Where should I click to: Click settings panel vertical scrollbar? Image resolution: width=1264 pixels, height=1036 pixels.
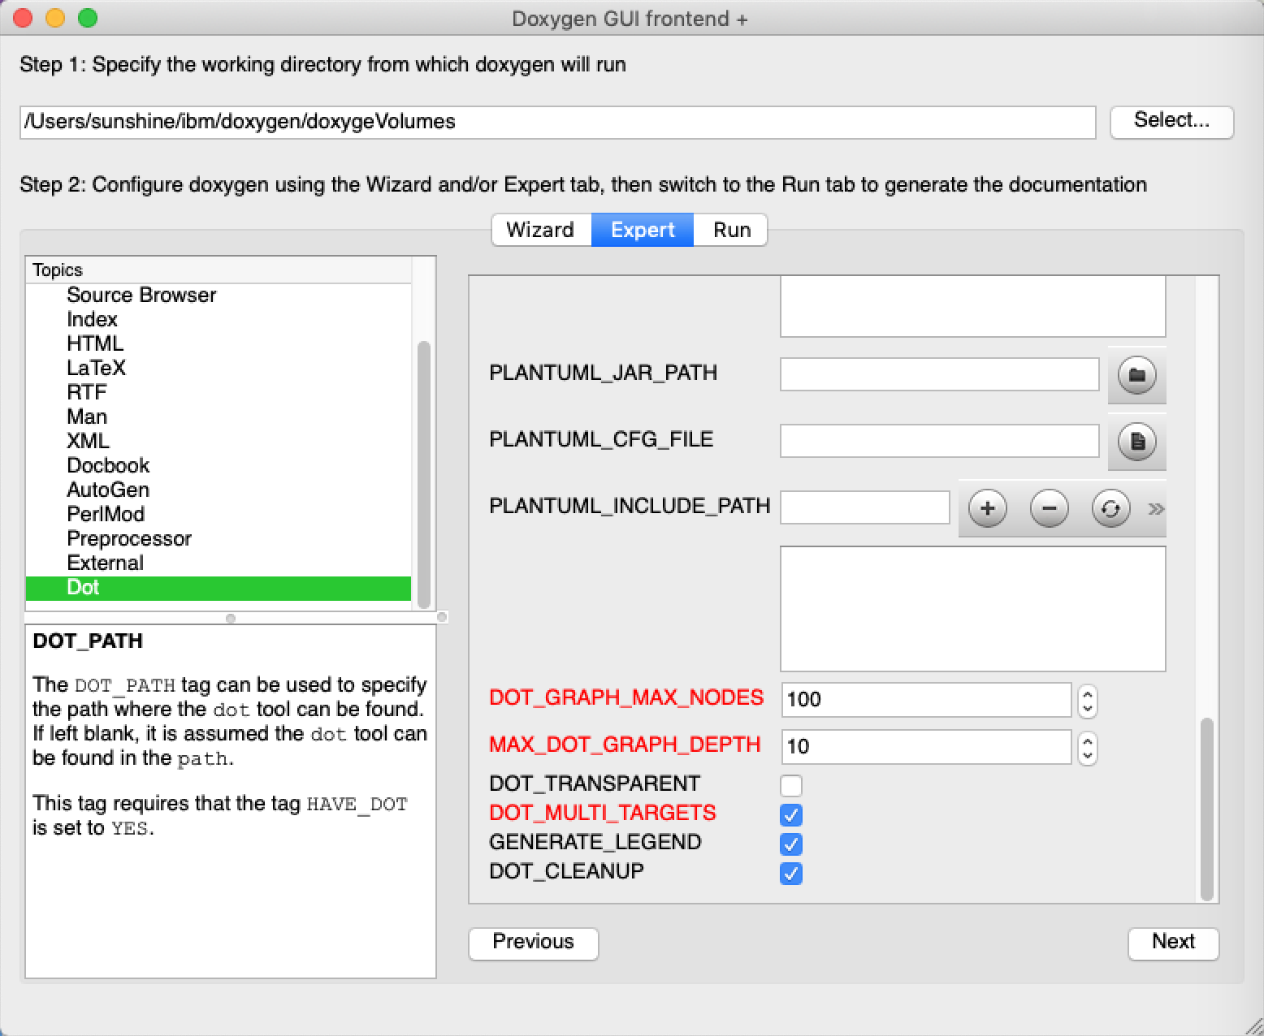[x=1207, y=809]
